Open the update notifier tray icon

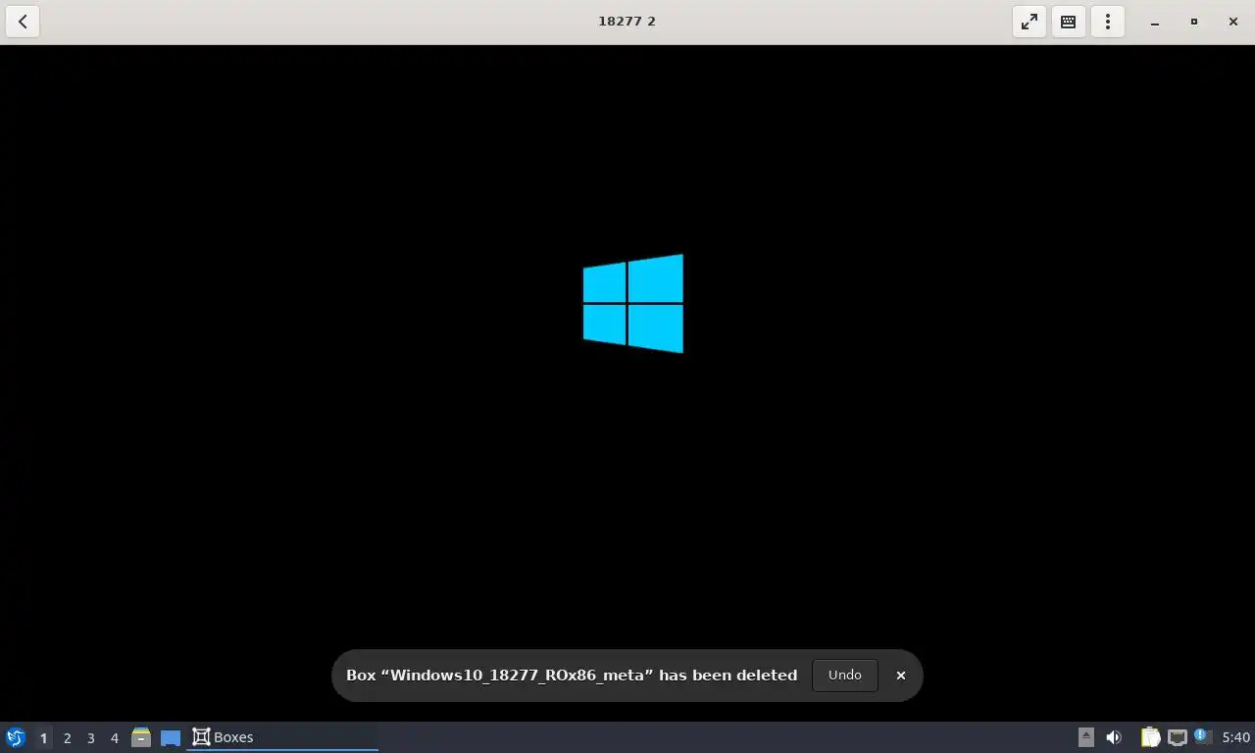(1203, 736)
